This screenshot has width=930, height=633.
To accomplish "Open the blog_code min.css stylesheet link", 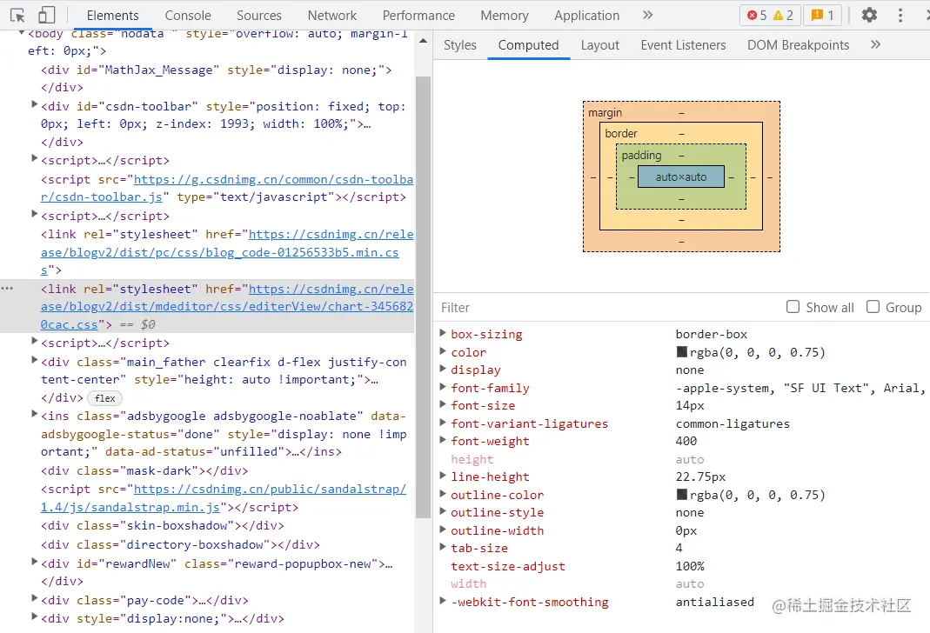I will [226, 252].
